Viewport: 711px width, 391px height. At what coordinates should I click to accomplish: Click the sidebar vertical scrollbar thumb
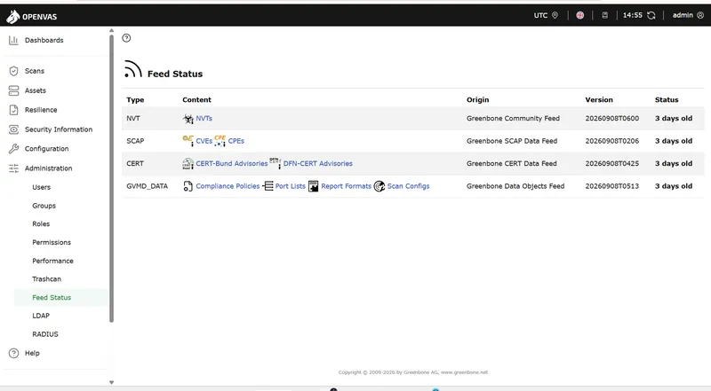coord(112,179)
